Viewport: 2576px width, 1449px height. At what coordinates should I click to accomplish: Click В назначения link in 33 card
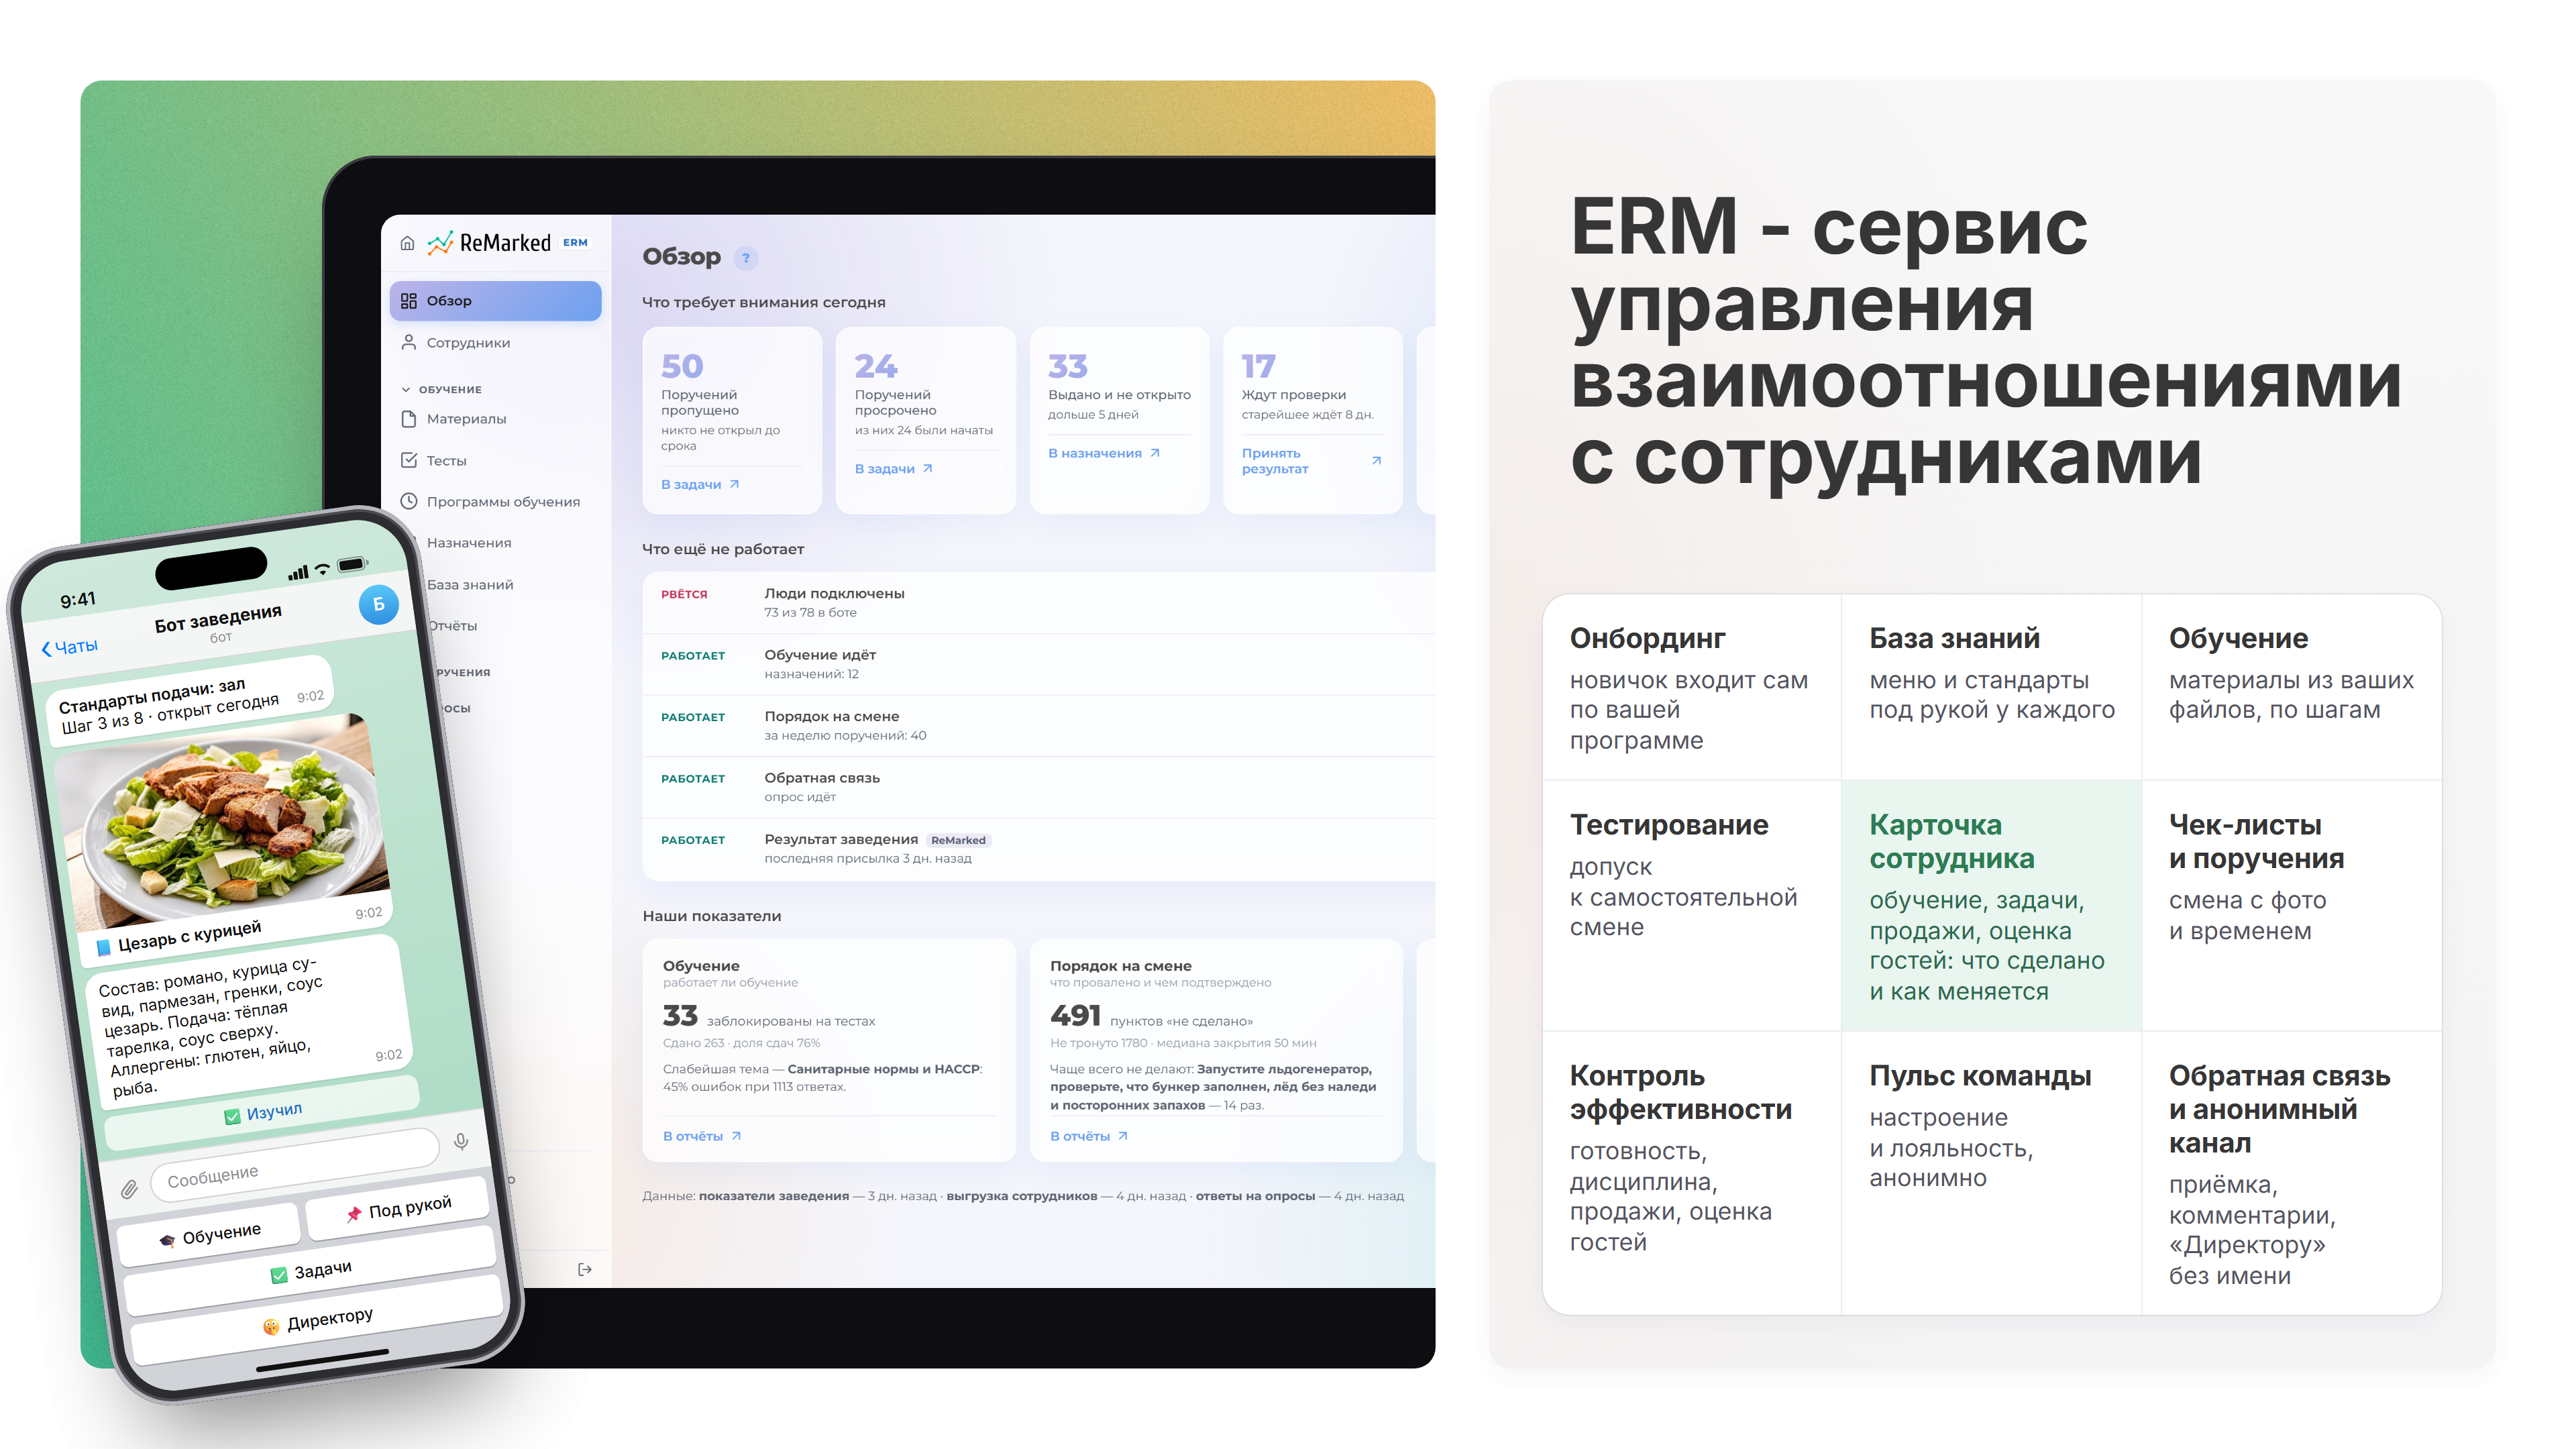pos(1104,453)
